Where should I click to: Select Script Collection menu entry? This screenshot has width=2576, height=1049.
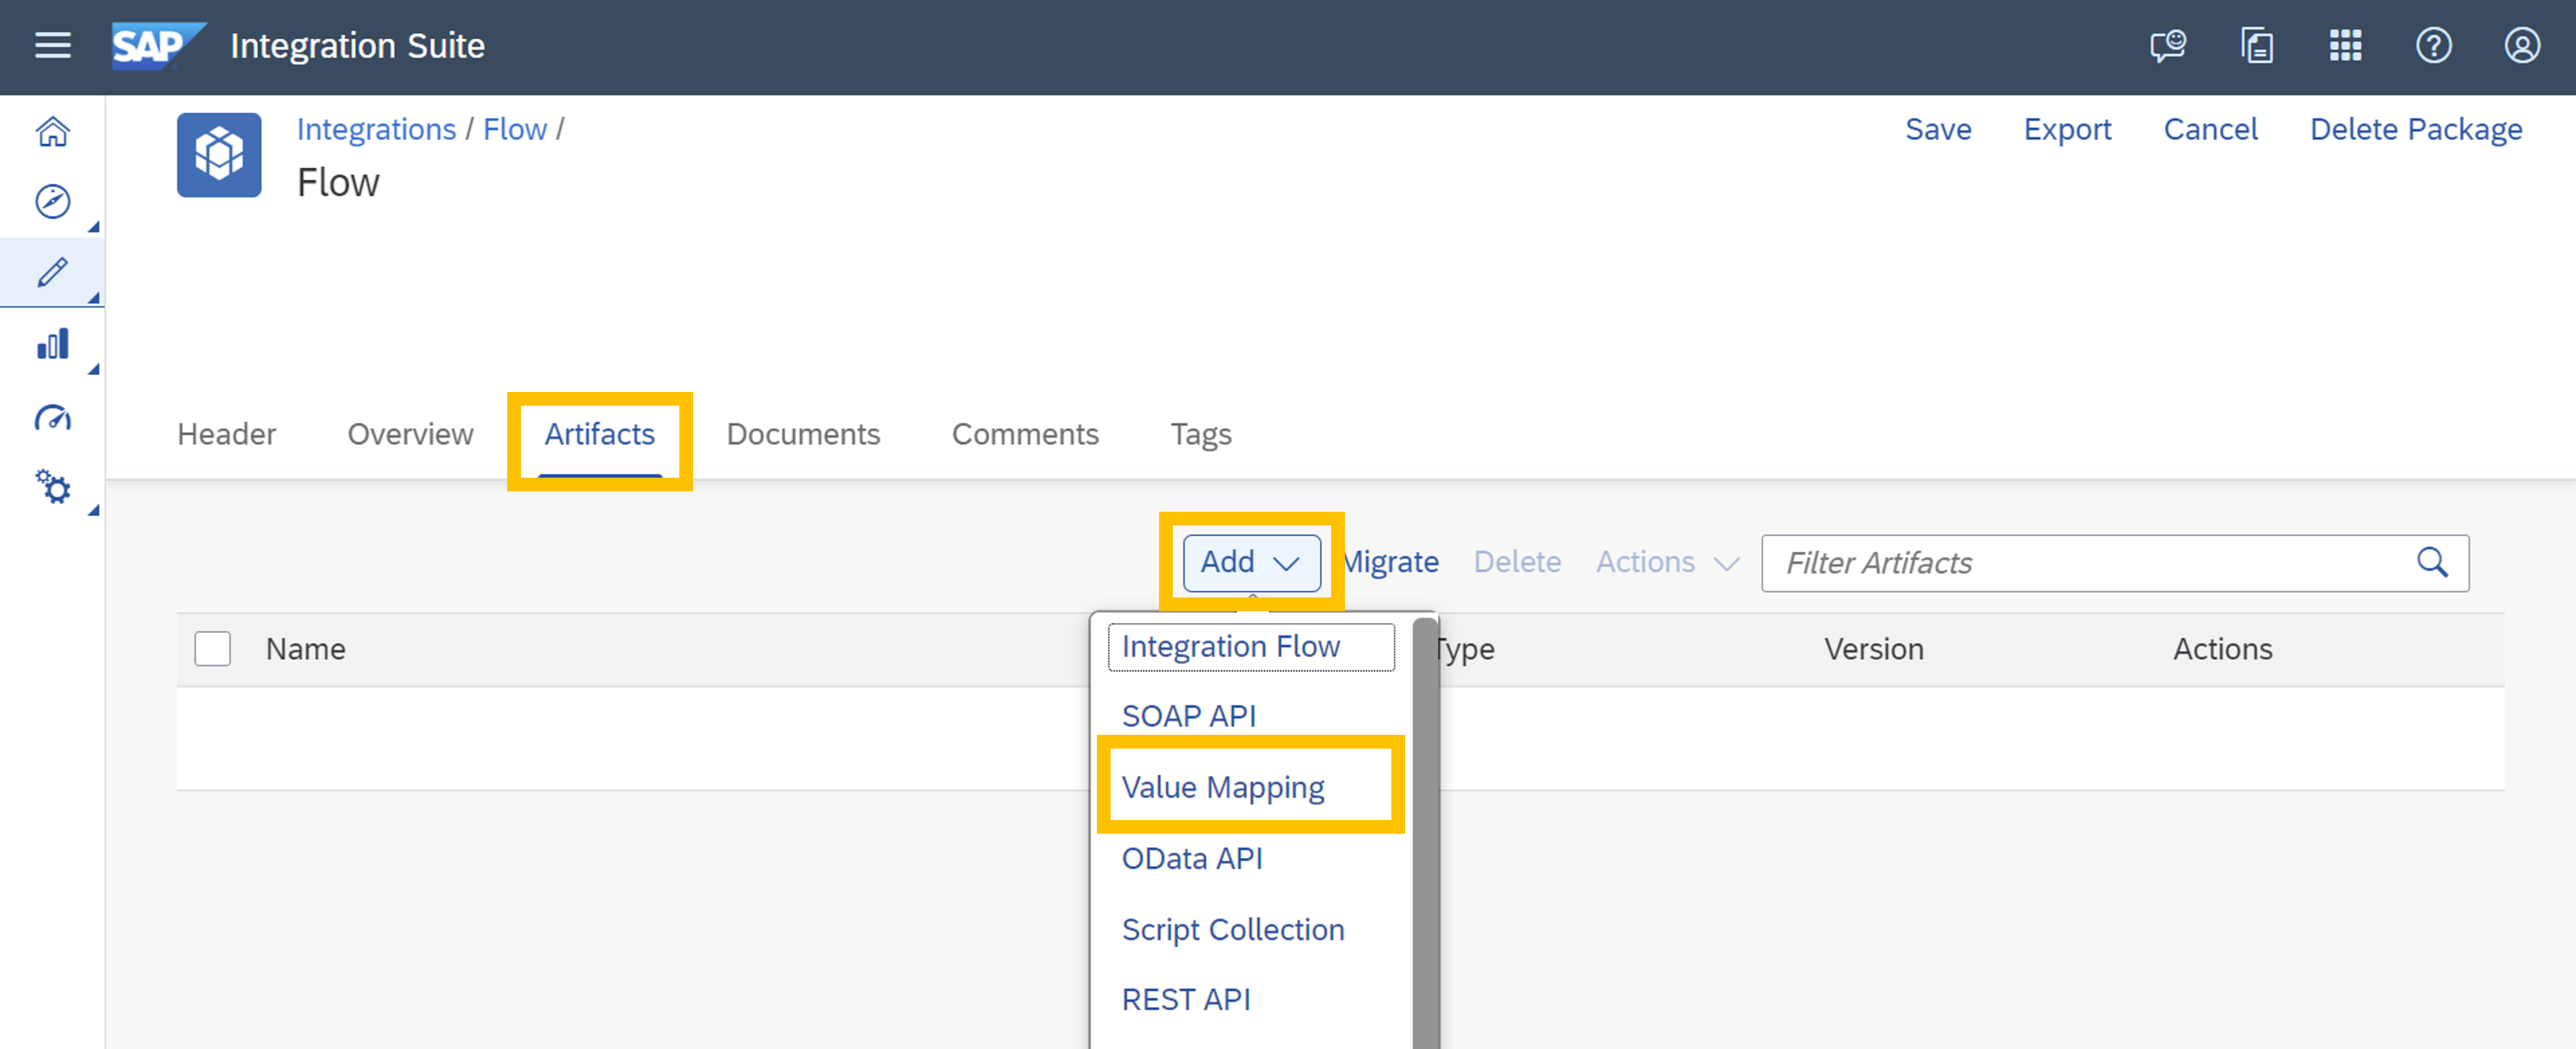point(1232,929)
